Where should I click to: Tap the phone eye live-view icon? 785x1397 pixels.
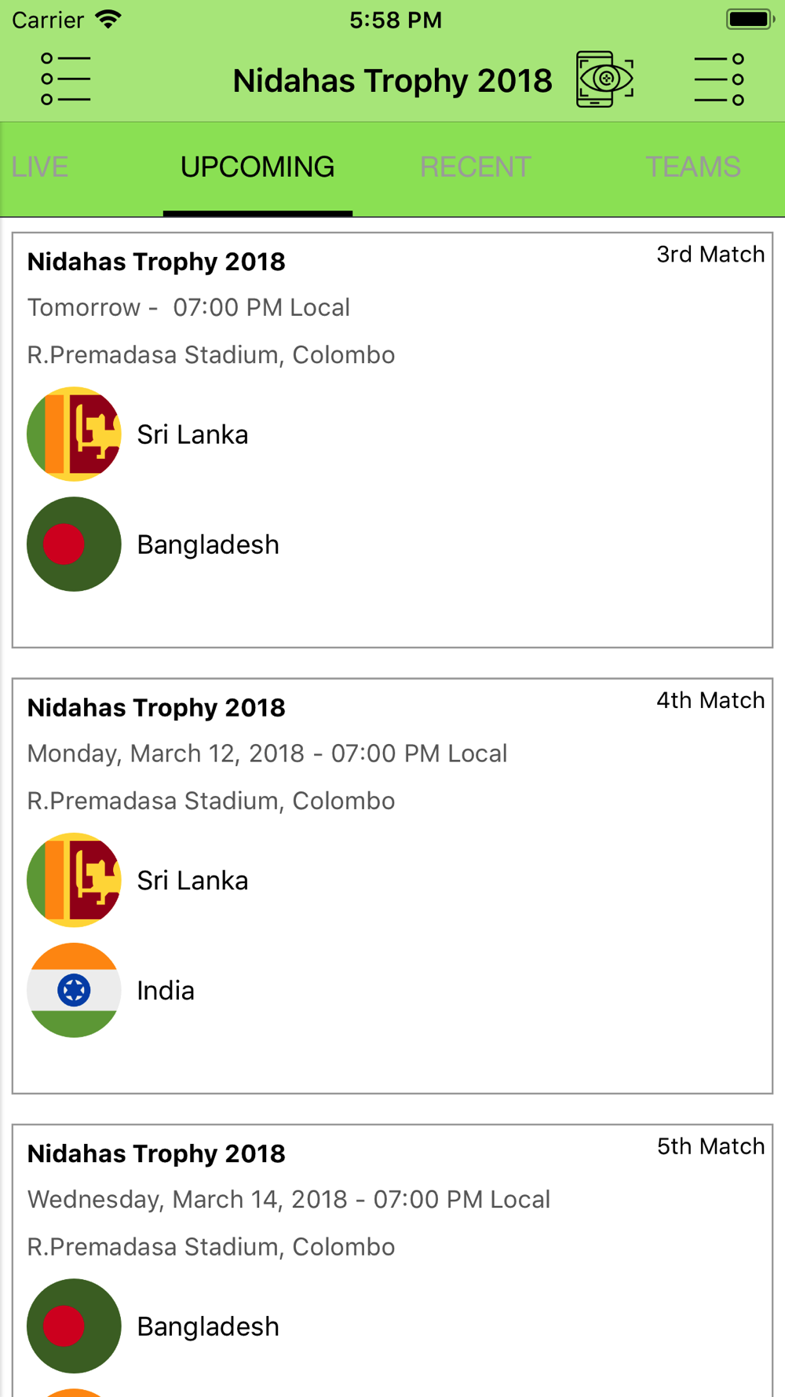(604, 79)
